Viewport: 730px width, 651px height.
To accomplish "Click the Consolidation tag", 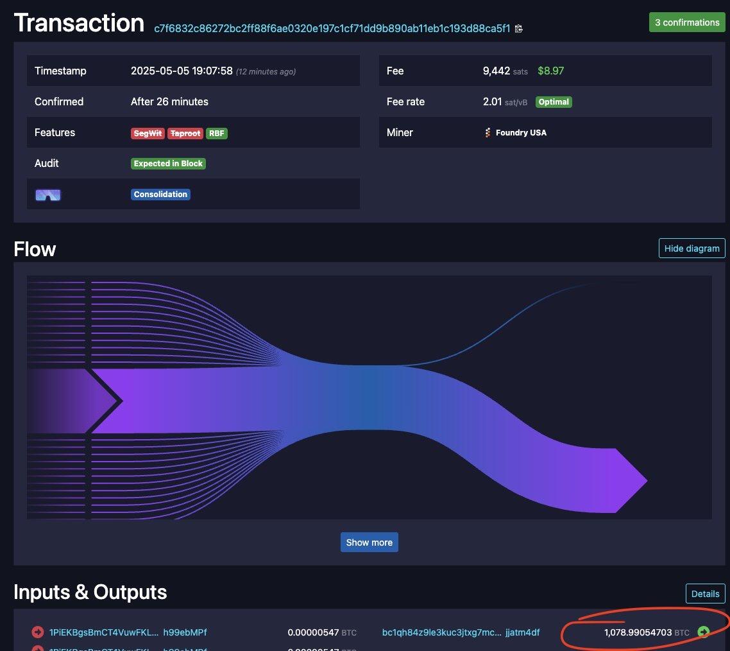I will [160, 195].
